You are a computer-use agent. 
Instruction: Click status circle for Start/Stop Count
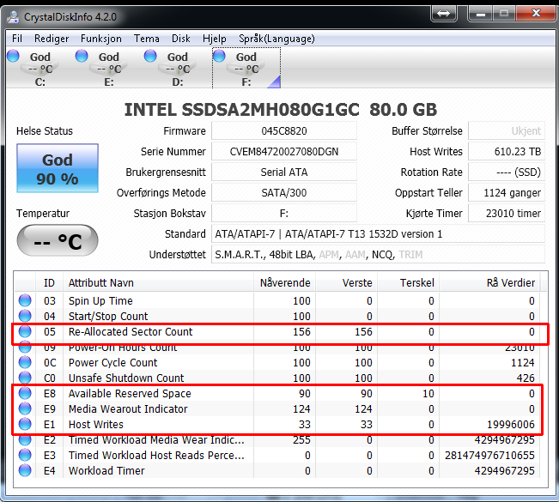[x=25, y=316]
